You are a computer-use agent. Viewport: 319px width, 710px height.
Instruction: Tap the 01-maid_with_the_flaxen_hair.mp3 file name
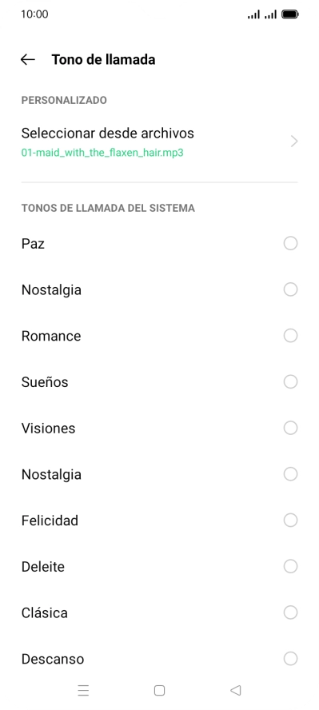pos(102,153)
